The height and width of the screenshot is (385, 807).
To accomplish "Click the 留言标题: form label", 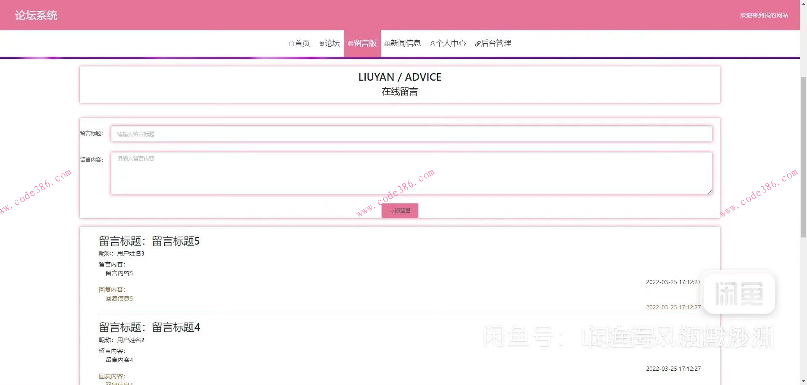I will click(x=92, y=133).
